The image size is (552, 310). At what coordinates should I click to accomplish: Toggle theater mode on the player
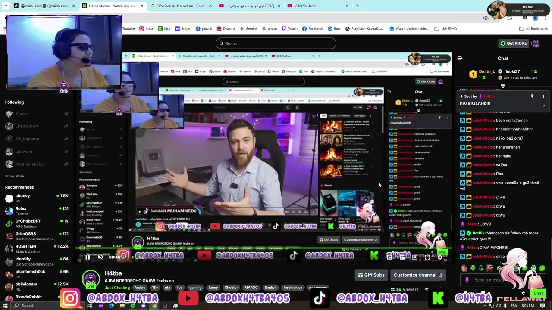[415, 257]
